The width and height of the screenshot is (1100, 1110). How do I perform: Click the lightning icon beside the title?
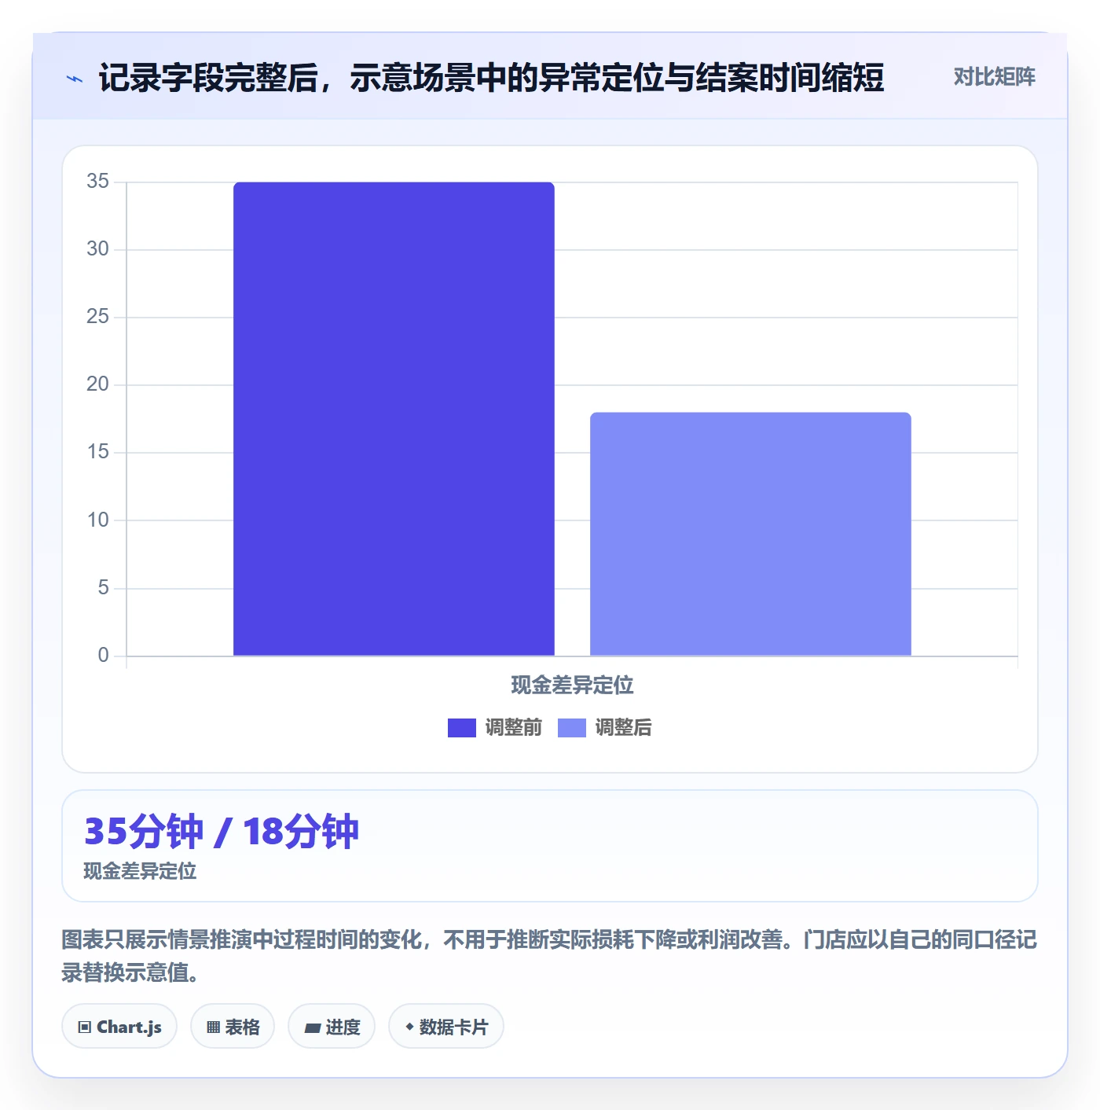(75, 79)
